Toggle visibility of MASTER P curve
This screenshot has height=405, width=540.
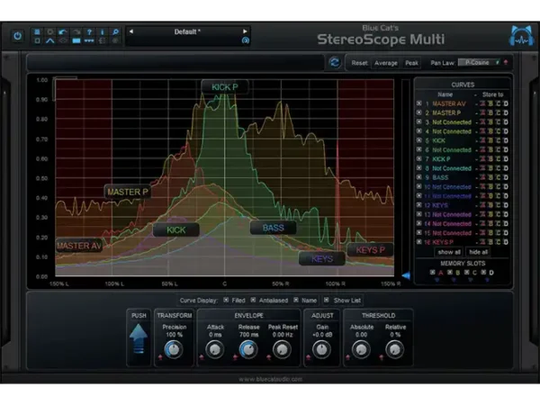pos(419,112)
